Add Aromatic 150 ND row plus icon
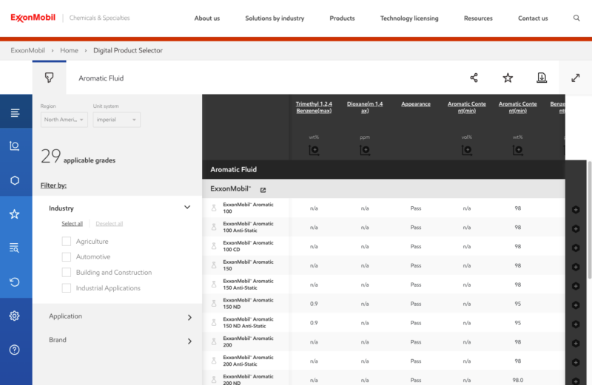The width and height of the screenshot is (592, 385). (x=576, y=305)
